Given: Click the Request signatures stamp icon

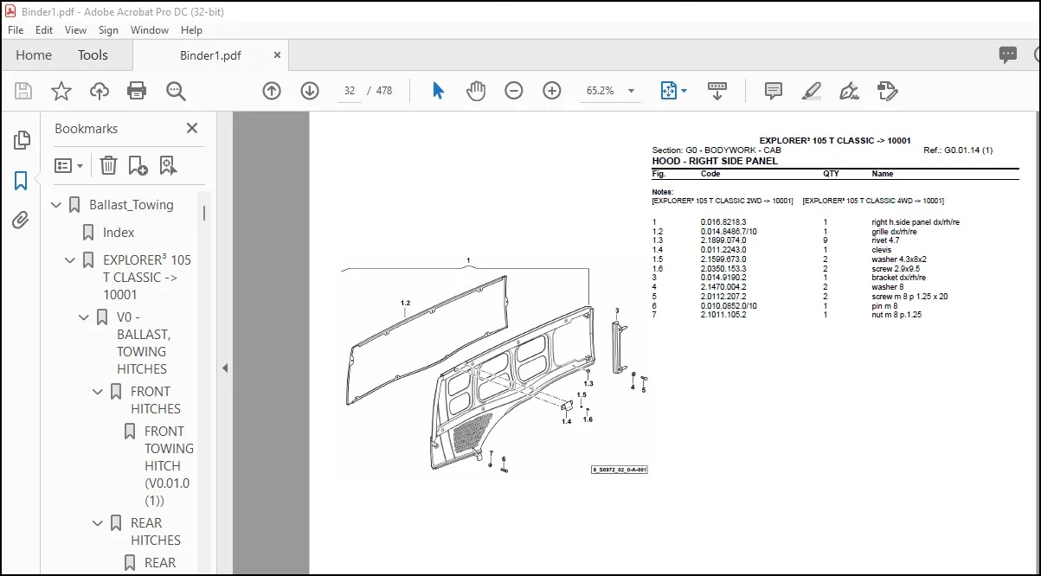Looking at the screenshot, I should 887,91.
